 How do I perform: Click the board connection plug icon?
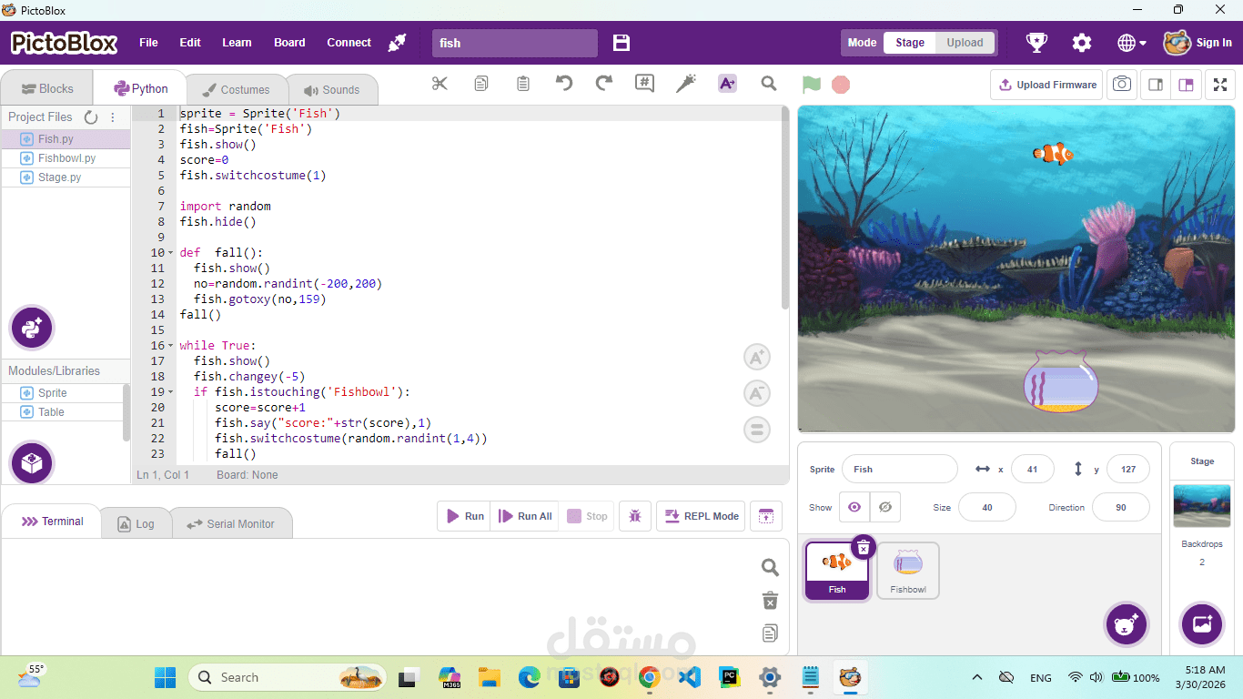click(398, 43)
